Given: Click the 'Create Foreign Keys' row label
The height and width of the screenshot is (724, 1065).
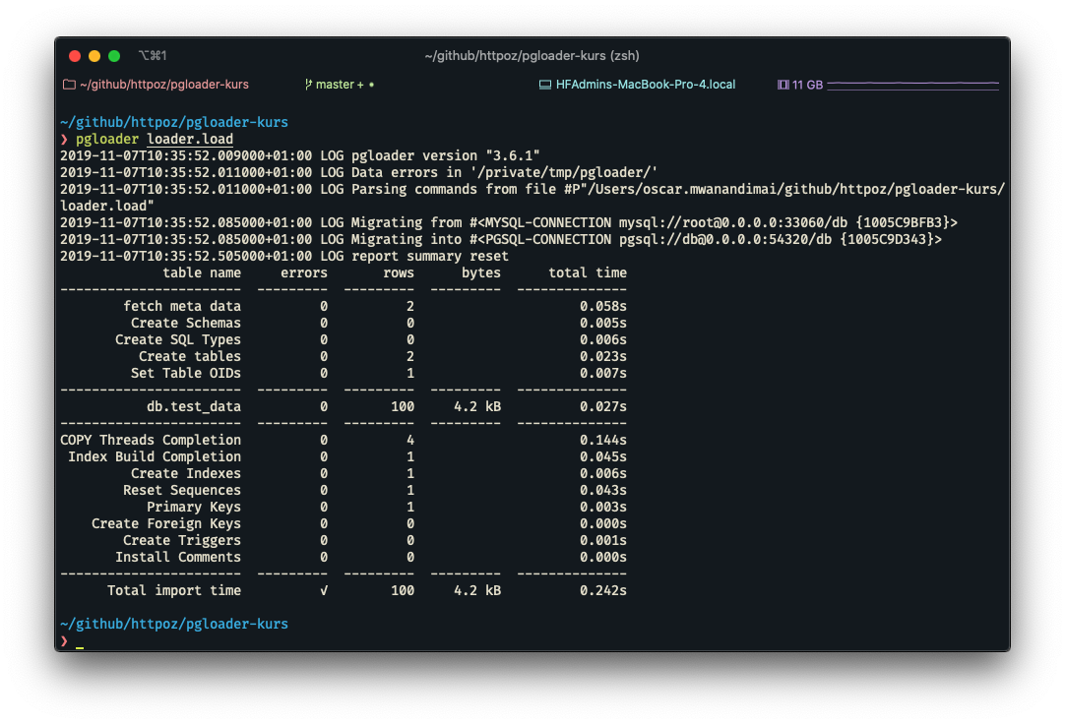Looking at the screenshot, I should click(x=166, y=524).
